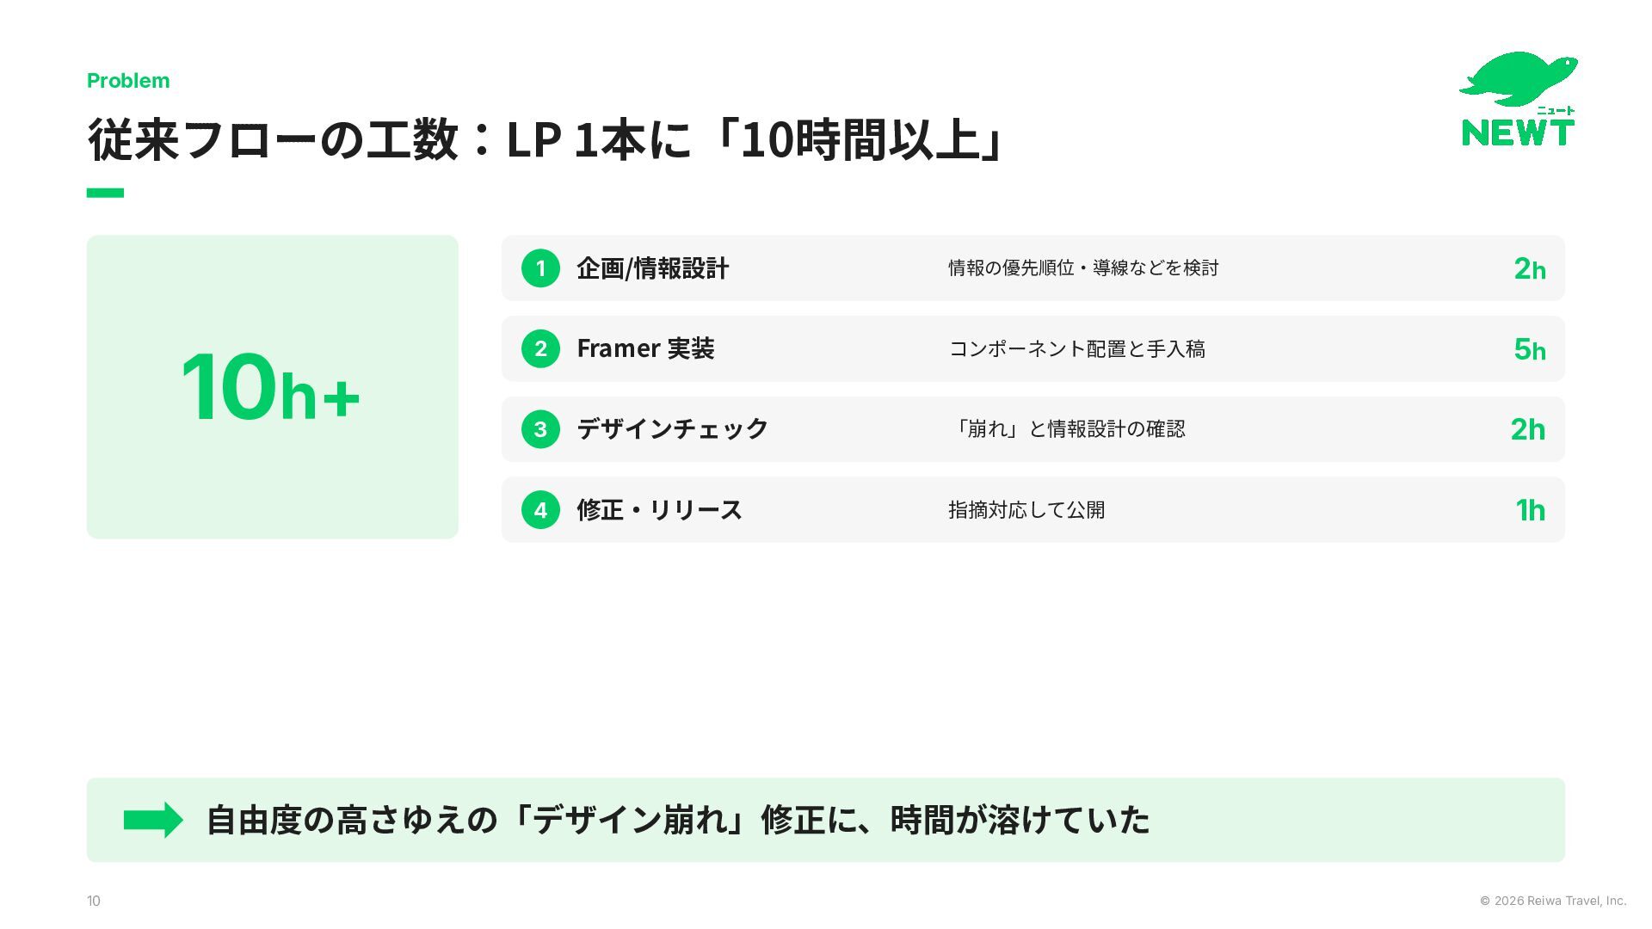The image size is (1652, 929).
Task: Click the green right arrow icon
Action: (153, 820)
